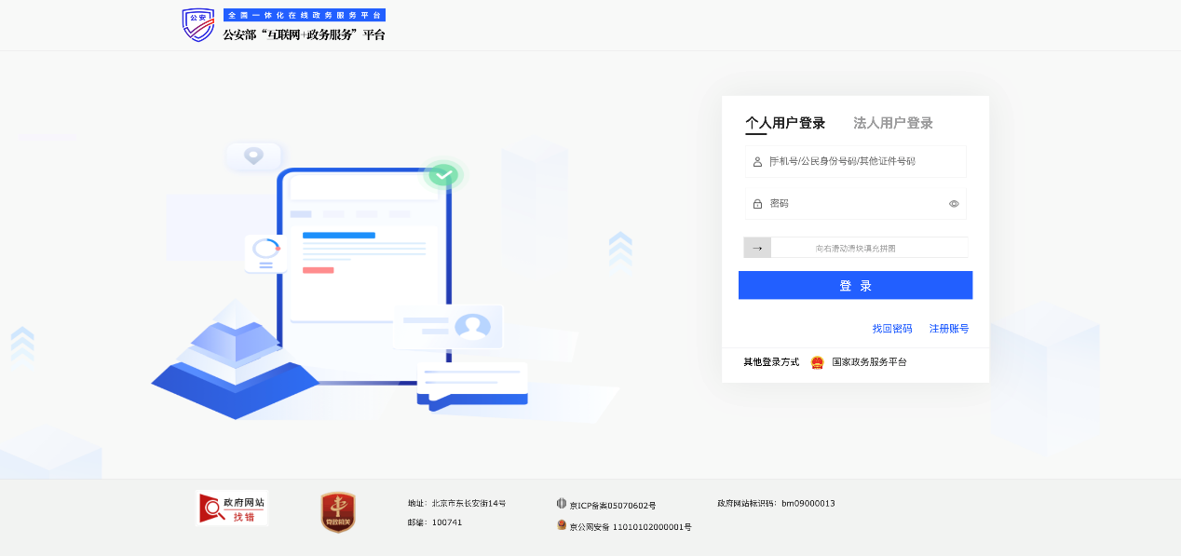
Task: Click the red 党政机关 emblem badge
Action: pyautogui.click(x=338, y=512)
